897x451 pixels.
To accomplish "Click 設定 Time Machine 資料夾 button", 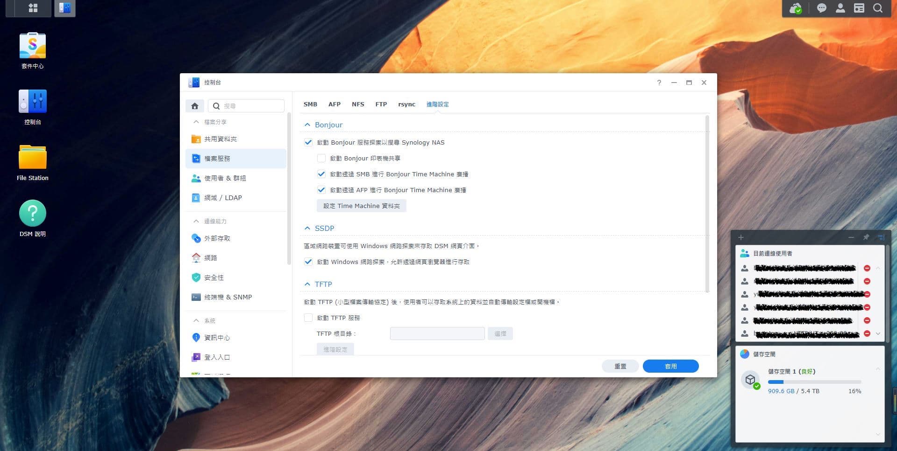I will point(362,206).
